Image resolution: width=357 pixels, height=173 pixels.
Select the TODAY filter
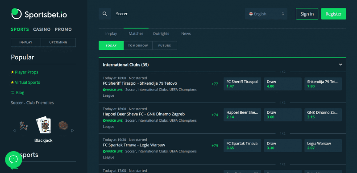tap(111, 45)
